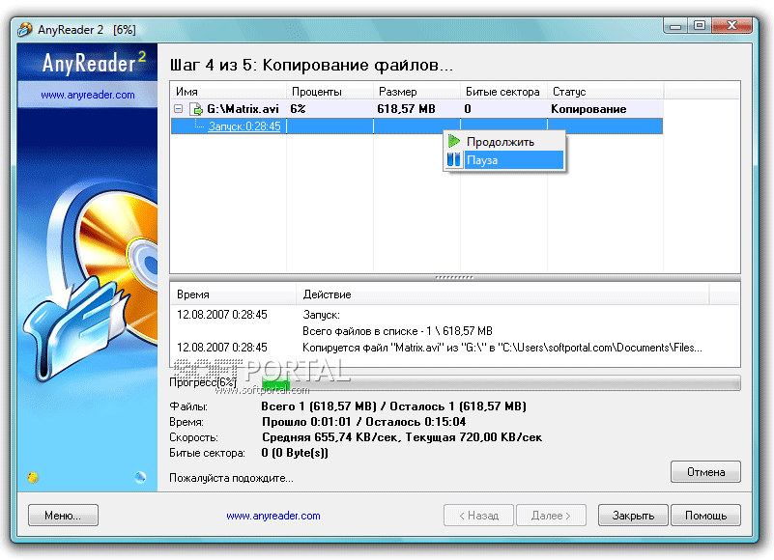Choose Пауза from the context menu
774x560 pixels.
(x=482, y=160)
